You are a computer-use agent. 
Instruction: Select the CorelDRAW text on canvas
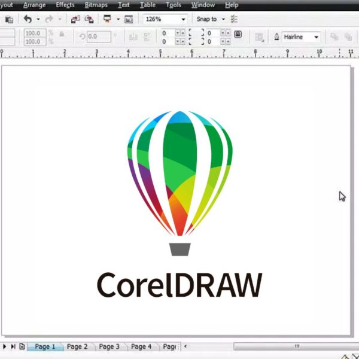coord(180,285)
